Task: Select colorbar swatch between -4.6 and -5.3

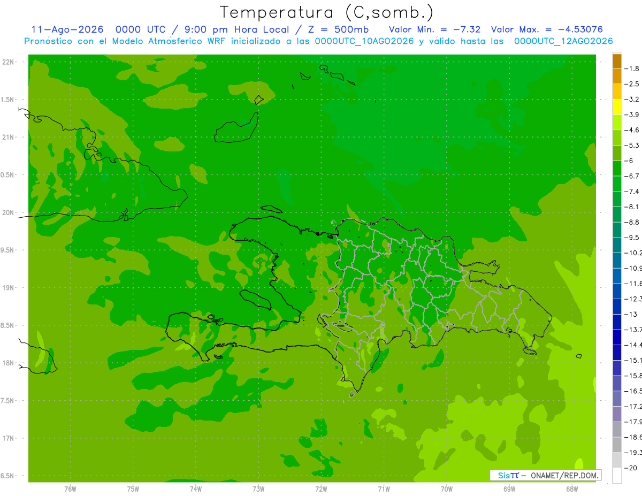Action: (617, 138)
